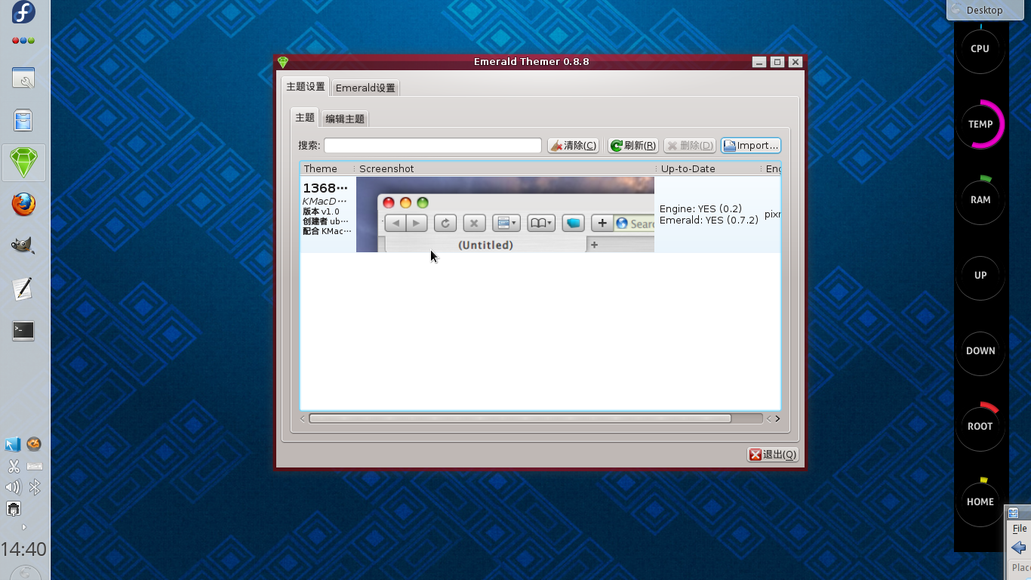Screen dimensions: 1031x580
Task: Click the UP network gauge
Action: 980,275
